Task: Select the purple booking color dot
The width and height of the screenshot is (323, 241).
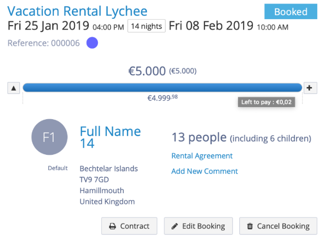Action: [x=92, y=43]
